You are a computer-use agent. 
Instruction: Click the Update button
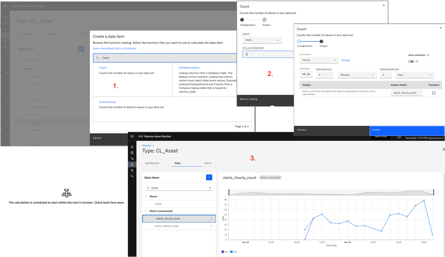[407, 130]
